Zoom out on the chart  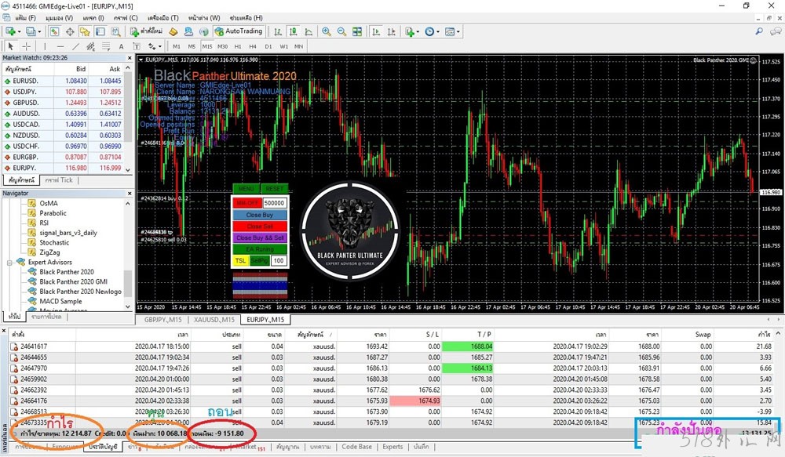click(341, 31)
